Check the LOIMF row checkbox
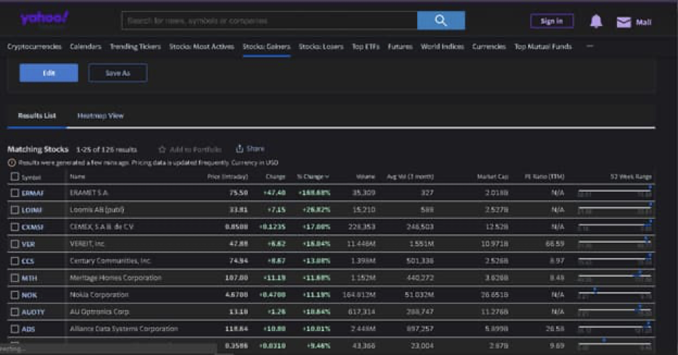Viewport: 678px width, 355px height. tap(14, 209)
